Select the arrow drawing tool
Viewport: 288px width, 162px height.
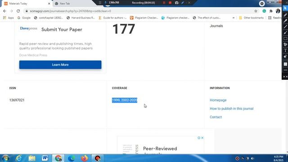point(285,33)
